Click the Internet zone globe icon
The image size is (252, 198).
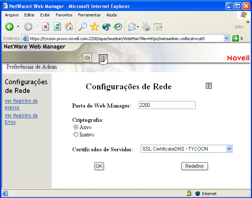pos(197,194)
